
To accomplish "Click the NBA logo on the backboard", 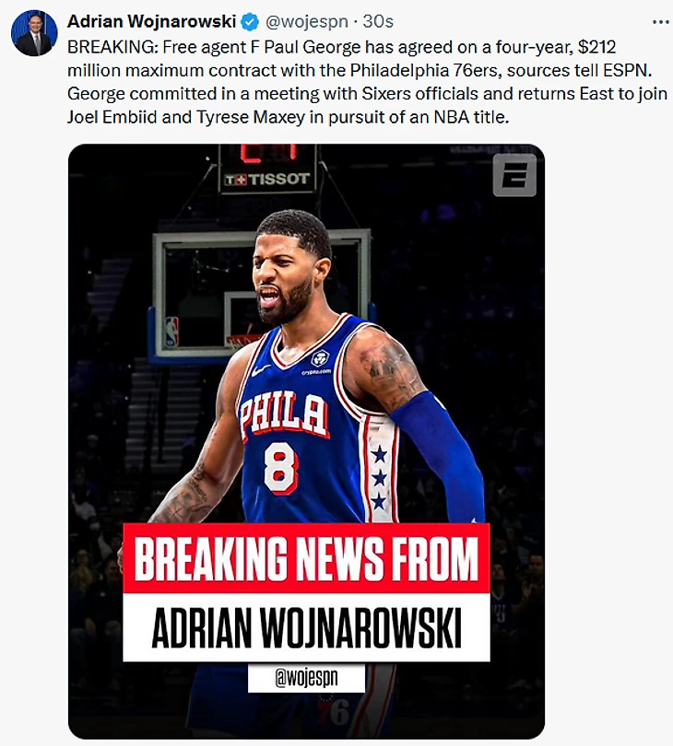I will click(x=171, y=332).
